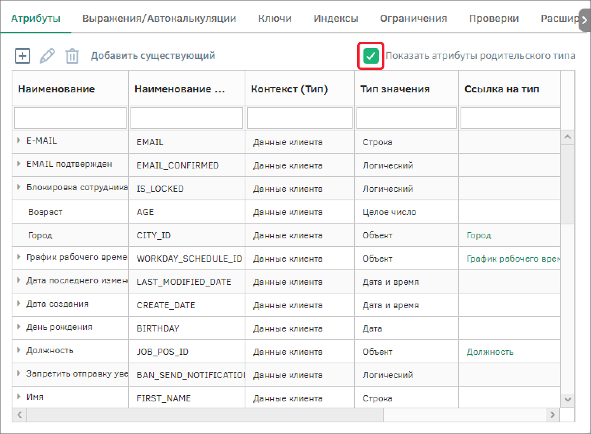Click the horizontal scroll left arrow

click(19, 415)
